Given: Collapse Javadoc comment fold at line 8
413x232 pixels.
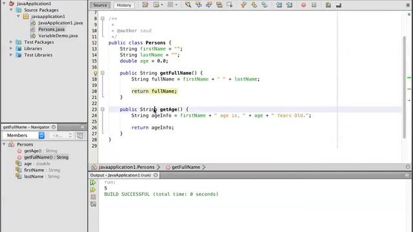Looking at the screenshot, I should click(x=103, y=19).
